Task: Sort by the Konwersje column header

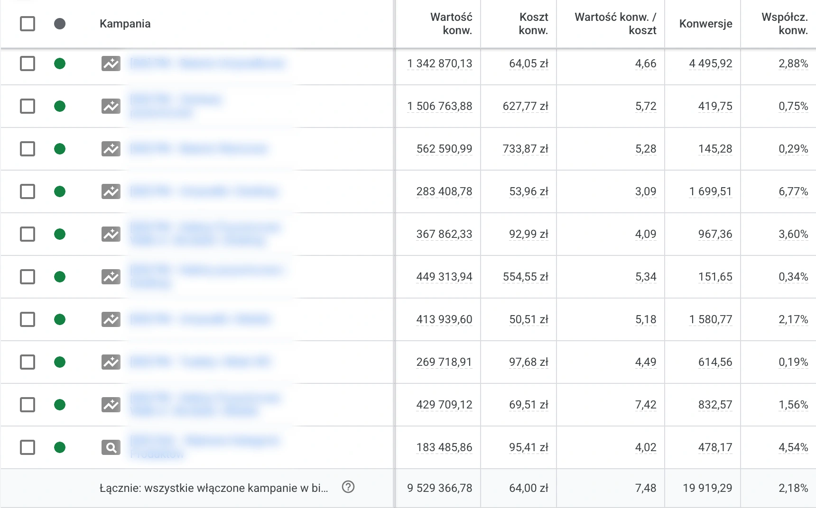Action: point(706,24)
